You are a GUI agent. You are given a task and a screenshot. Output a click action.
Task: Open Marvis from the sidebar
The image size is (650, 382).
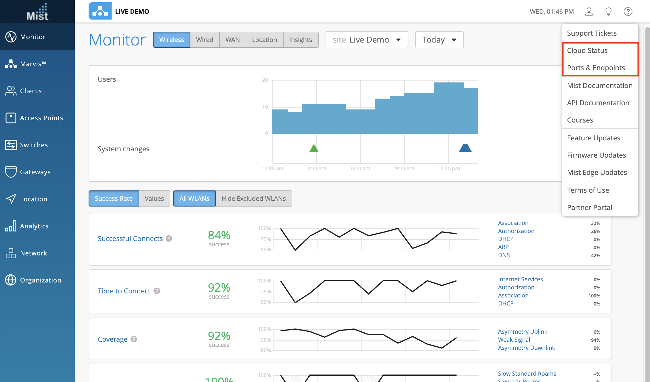coord(33,64)
